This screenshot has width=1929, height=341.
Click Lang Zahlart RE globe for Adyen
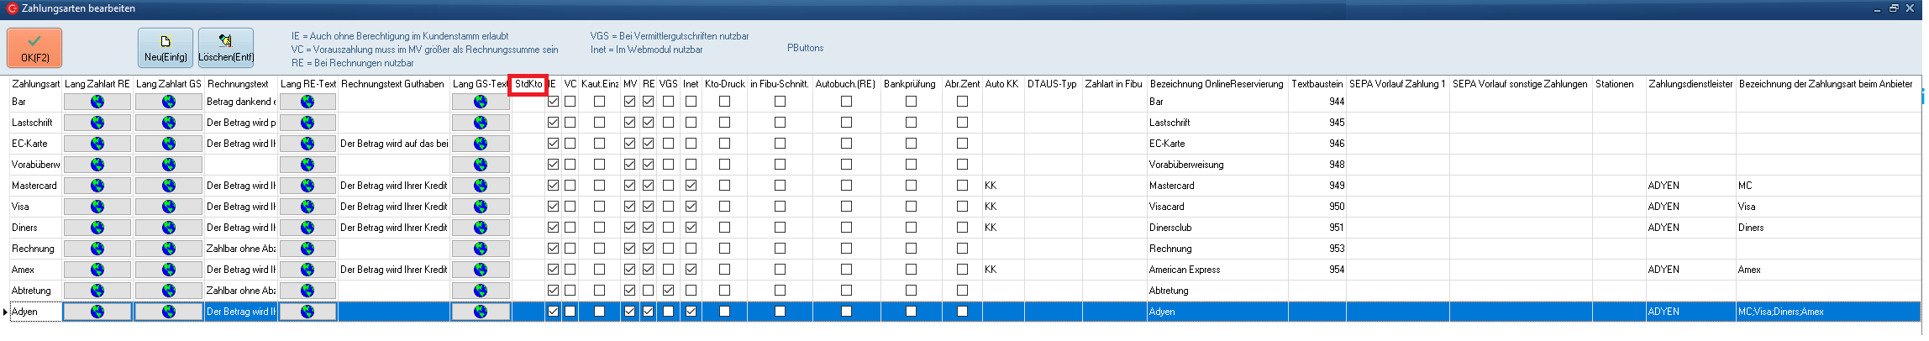click(x=97, y=312)
